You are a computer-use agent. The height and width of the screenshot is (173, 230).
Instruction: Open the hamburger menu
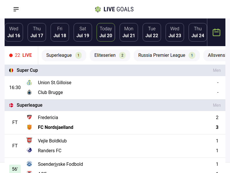(16, 9)
